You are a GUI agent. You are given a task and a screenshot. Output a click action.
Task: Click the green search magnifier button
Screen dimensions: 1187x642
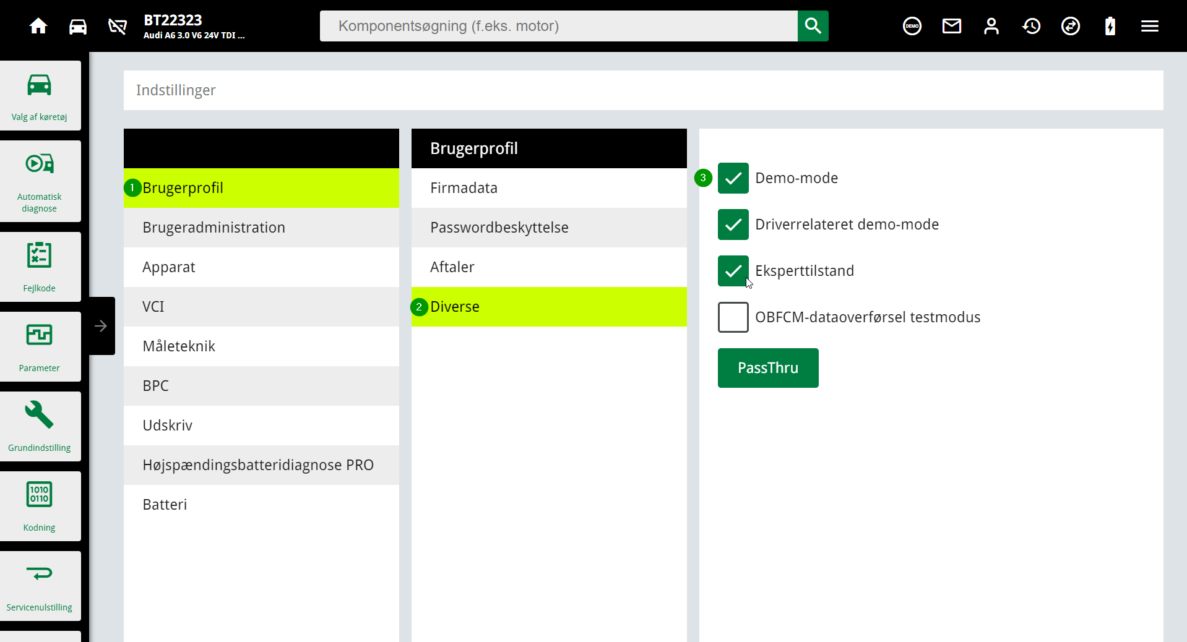tap(813, 26)
